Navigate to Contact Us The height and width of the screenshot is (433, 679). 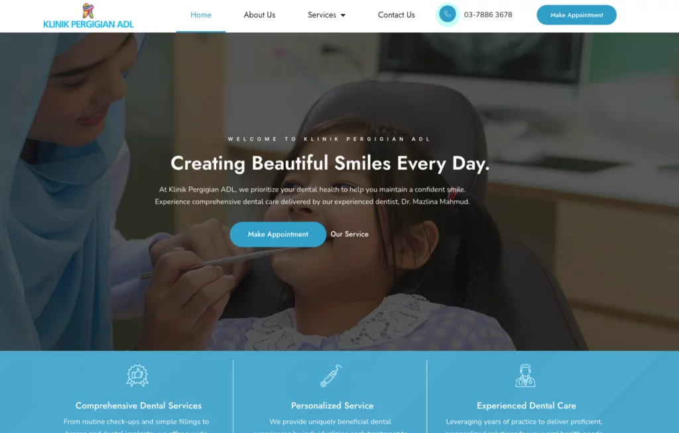pos(397,15)
